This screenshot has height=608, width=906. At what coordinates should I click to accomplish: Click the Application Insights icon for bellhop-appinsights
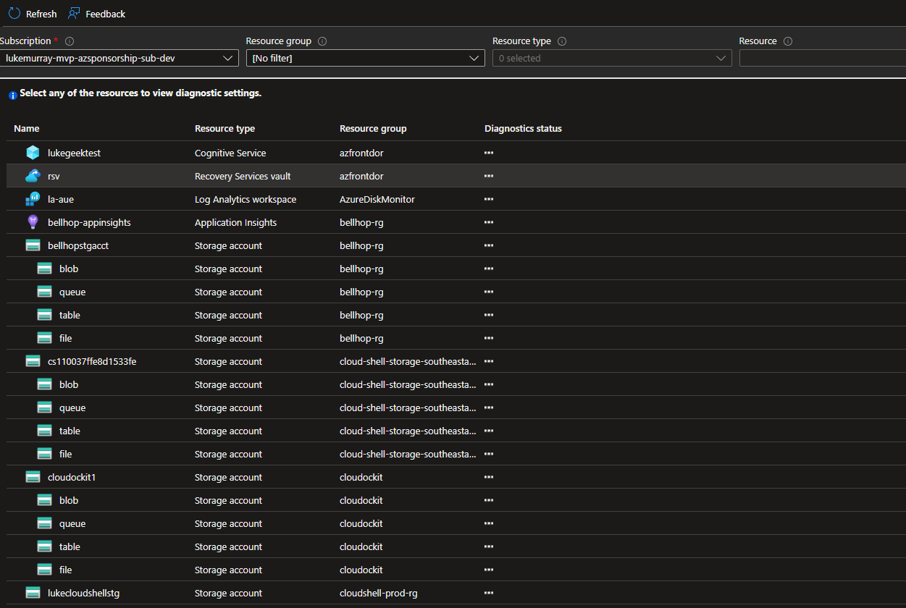(x=33, y=222)
